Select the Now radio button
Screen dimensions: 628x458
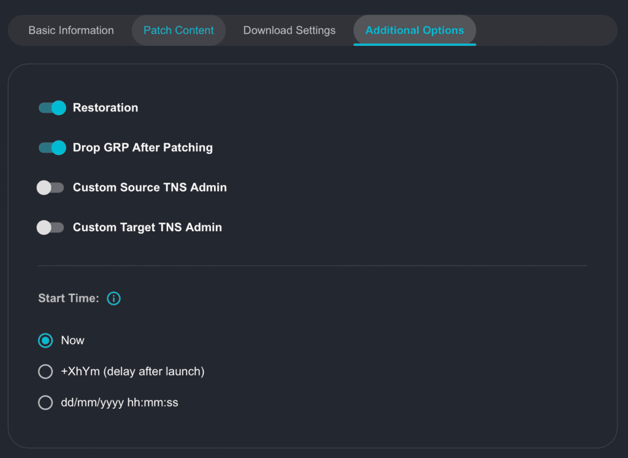(x=45, y=340)
